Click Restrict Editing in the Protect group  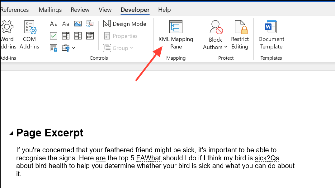point(240,34)
